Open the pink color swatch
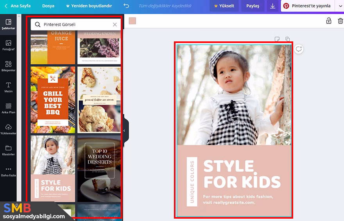 coord(132,21)
